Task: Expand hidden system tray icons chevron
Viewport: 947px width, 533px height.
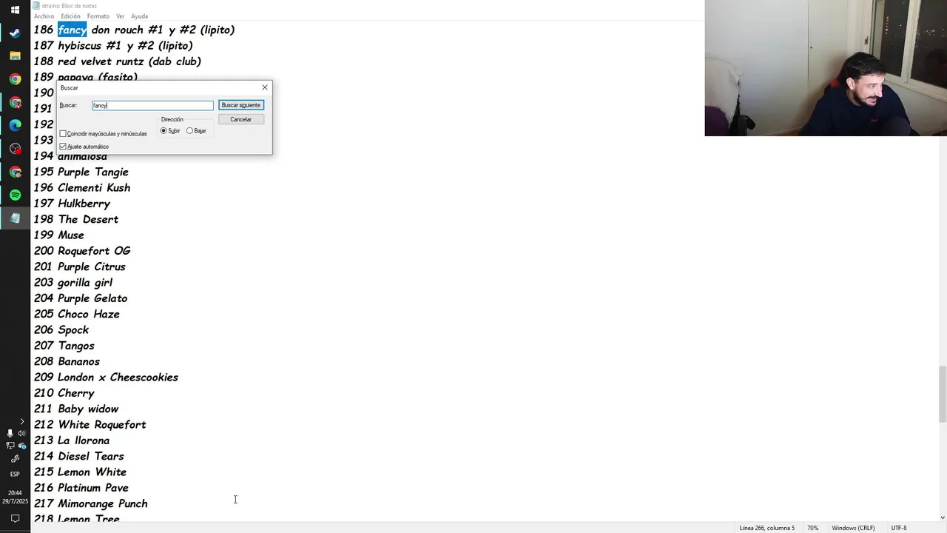Action: 21,421
